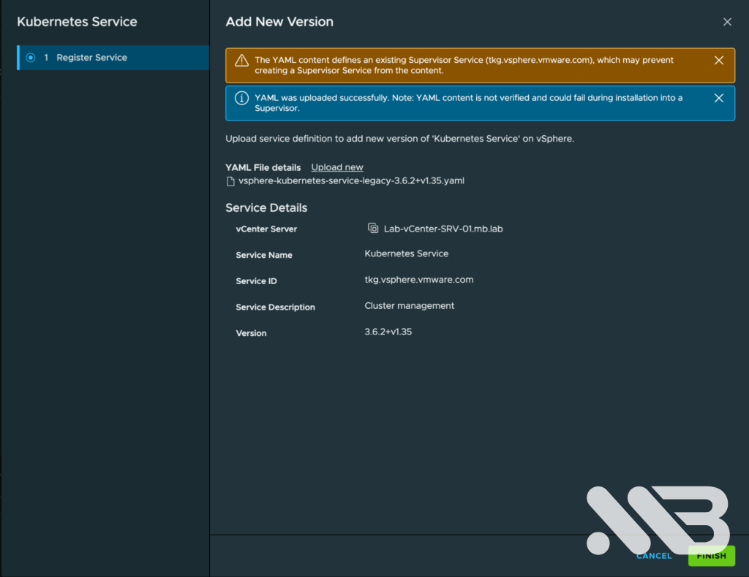Click the Service Details heading

pyautogui.click(x=266, y=208)
